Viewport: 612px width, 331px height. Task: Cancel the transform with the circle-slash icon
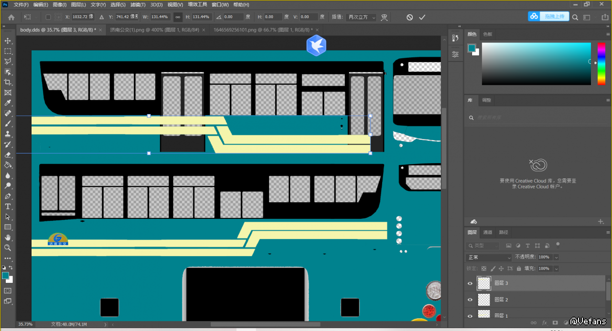pos(409,17)
